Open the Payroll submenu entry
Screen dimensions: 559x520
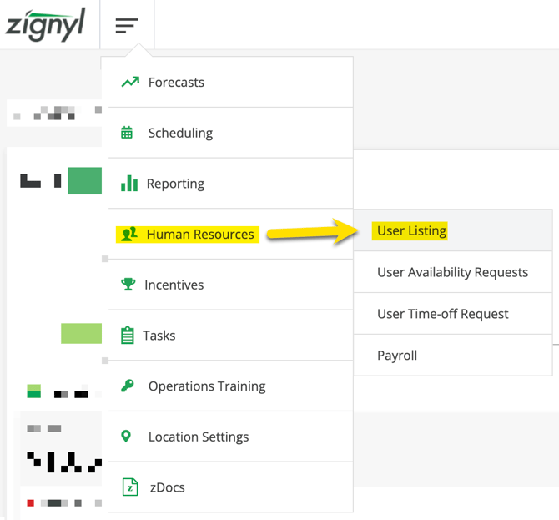point(397,356)
